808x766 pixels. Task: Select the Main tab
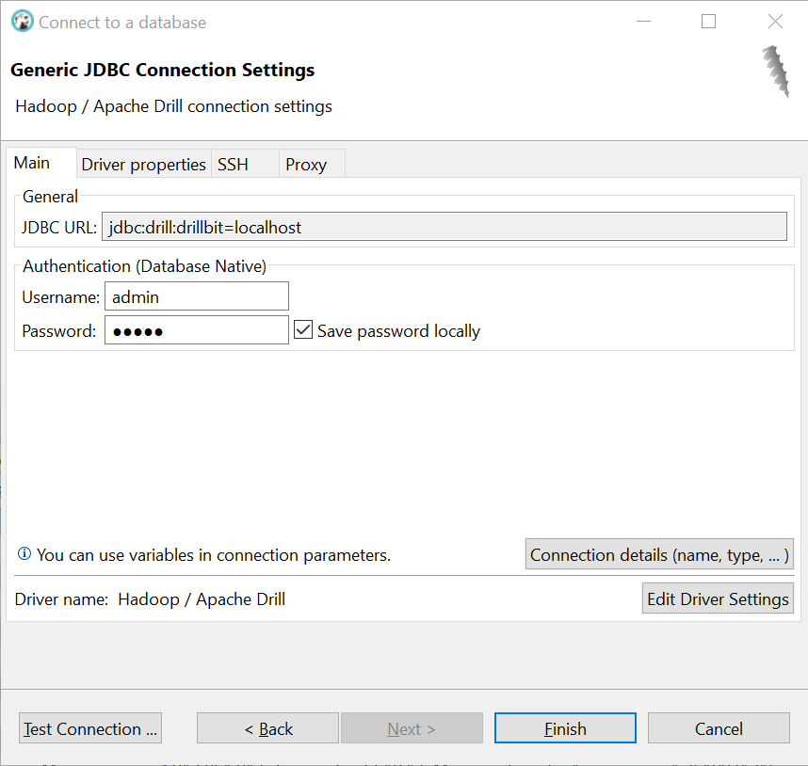coord(31,162)
